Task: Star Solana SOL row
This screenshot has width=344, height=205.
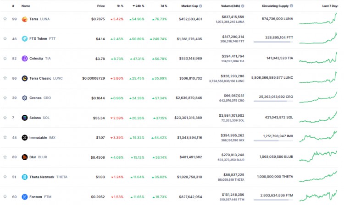Action: tap(5, 118)
